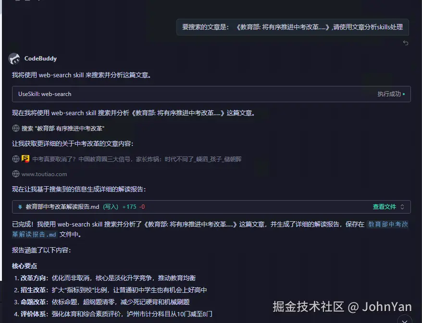Click the user message about 文章分析skills
This screenshot has width=422, height=323.
tap(293, 27)
